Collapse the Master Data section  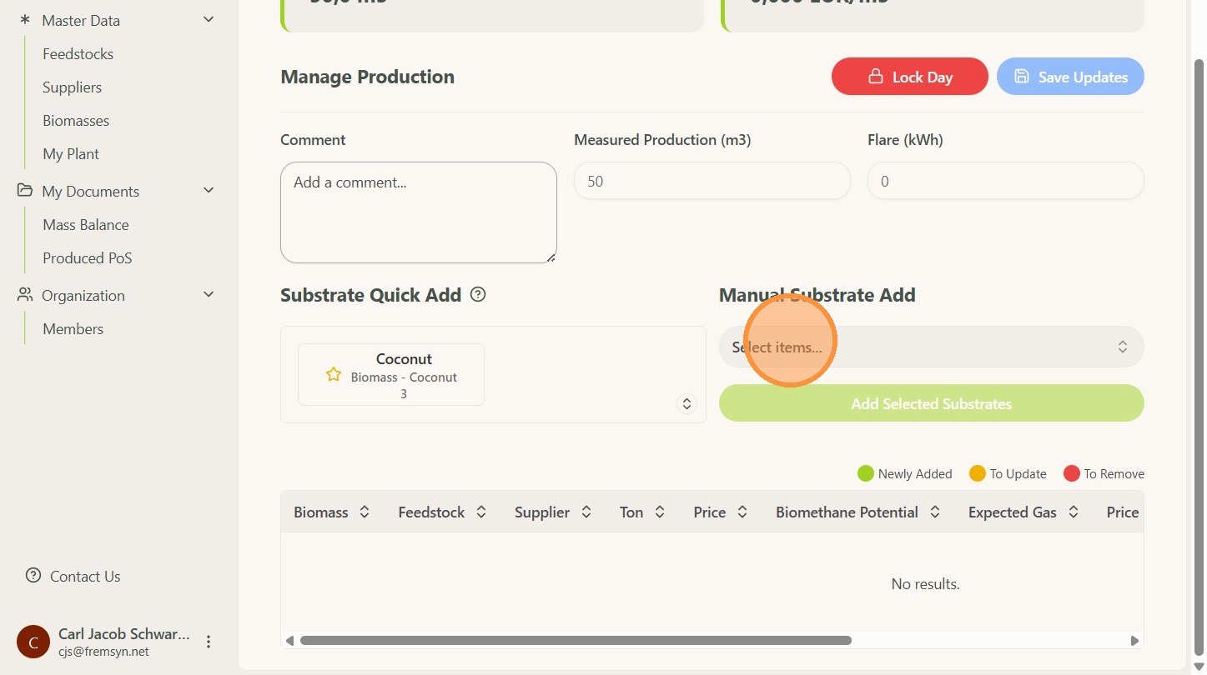tap(209, 20)
